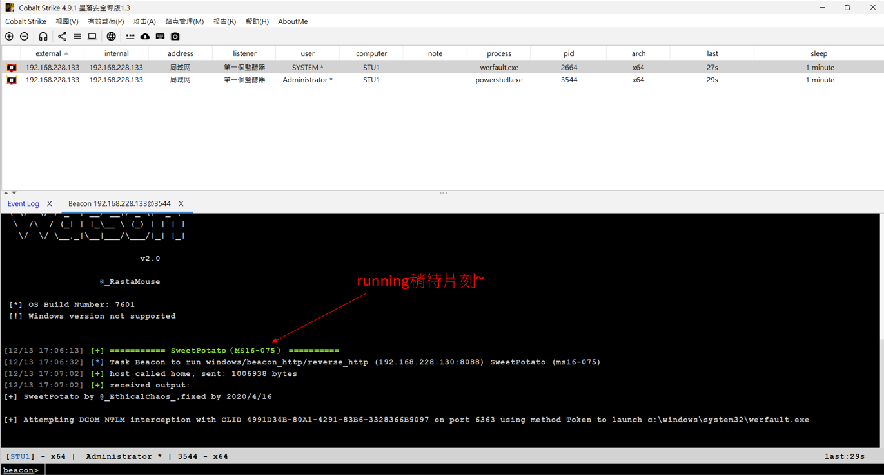Open the 报告(R) menu
This screenshot has height=475, width=884.
coord(224,21)
